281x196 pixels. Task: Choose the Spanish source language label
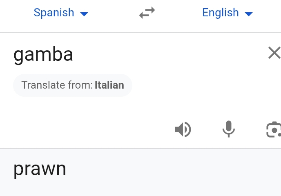click(x=54, y=13)
